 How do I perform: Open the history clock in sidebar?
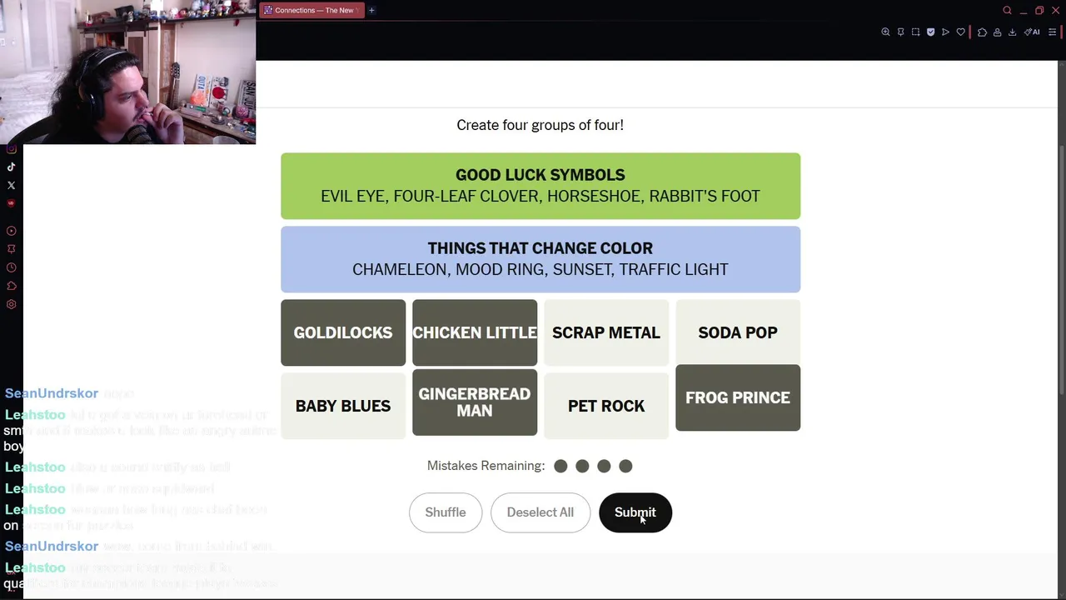pos(11,267)
